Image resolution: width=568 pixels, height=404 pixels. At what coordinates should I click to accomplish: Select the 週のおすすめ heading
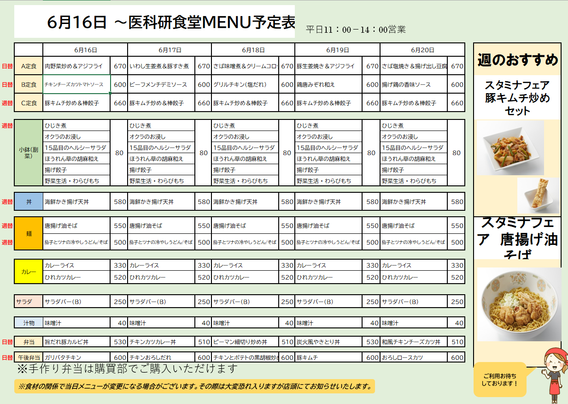(x=517, y=59)
